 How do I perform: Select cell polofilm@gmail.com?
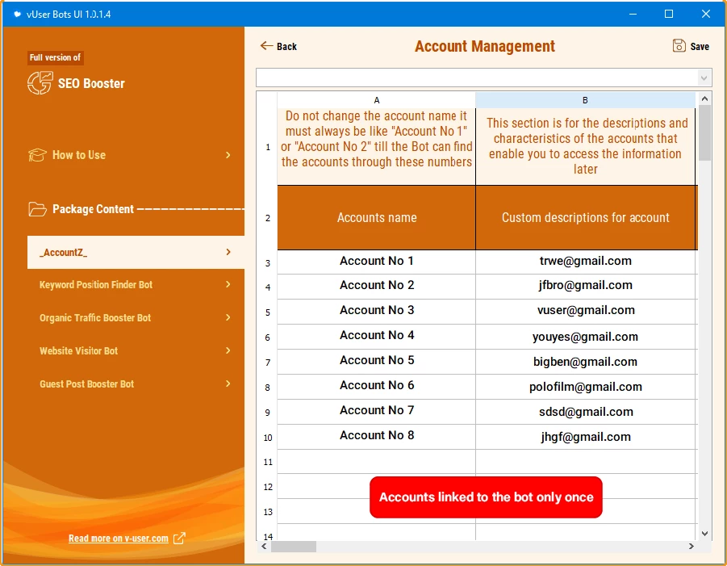pyautogui.click(x=585, y=385)
